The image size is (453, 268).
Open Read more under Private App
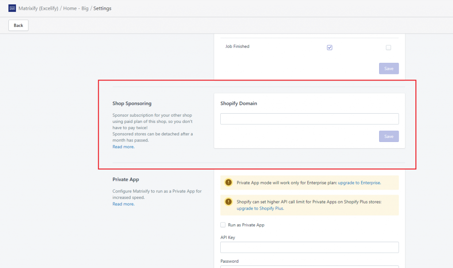point(123,204)
